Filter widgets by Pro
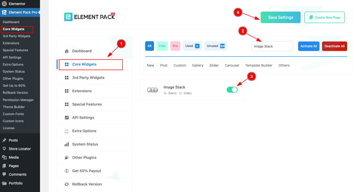Image resolution: width=359 pixels, height=192 pixels. [175, 46]
